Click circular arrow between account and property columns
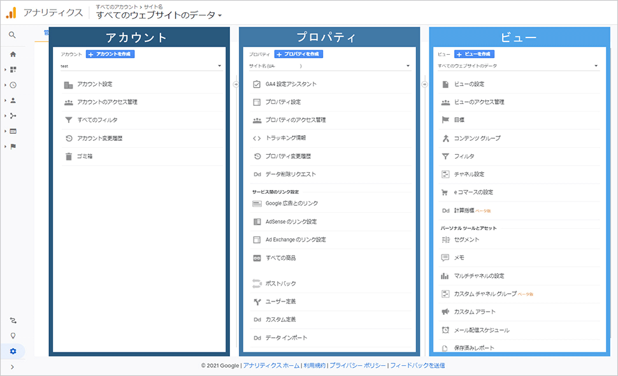The width and height of the screenshot is (618, 376). (x=236, y=84)
